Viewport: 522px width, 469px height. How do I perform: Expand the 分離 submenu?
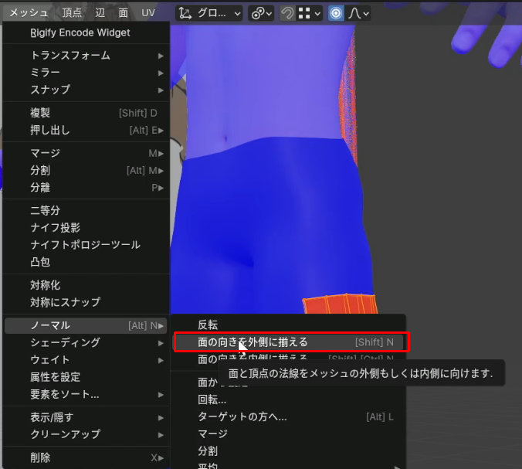(86, 188)
